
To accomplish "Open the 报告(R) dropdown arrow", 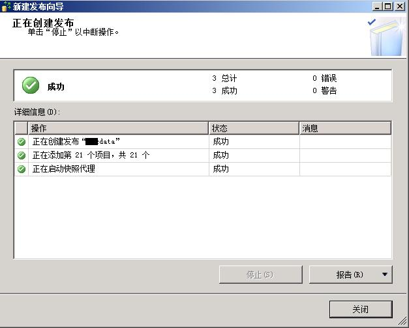I will (x=384, y=275).
